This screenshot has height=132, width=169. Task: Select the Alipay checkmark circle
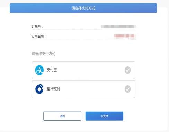127,70
